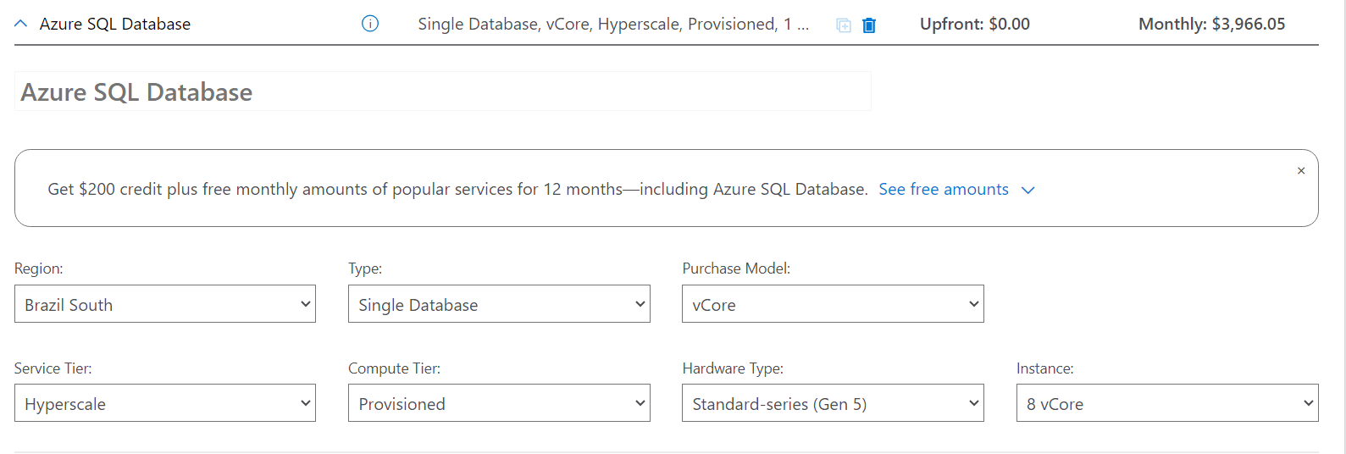Image resolution: width=1346 pixels, height=454 pixels.
Task: Collapse the Azure SQL Database section chevron
Action: [21, 24]
